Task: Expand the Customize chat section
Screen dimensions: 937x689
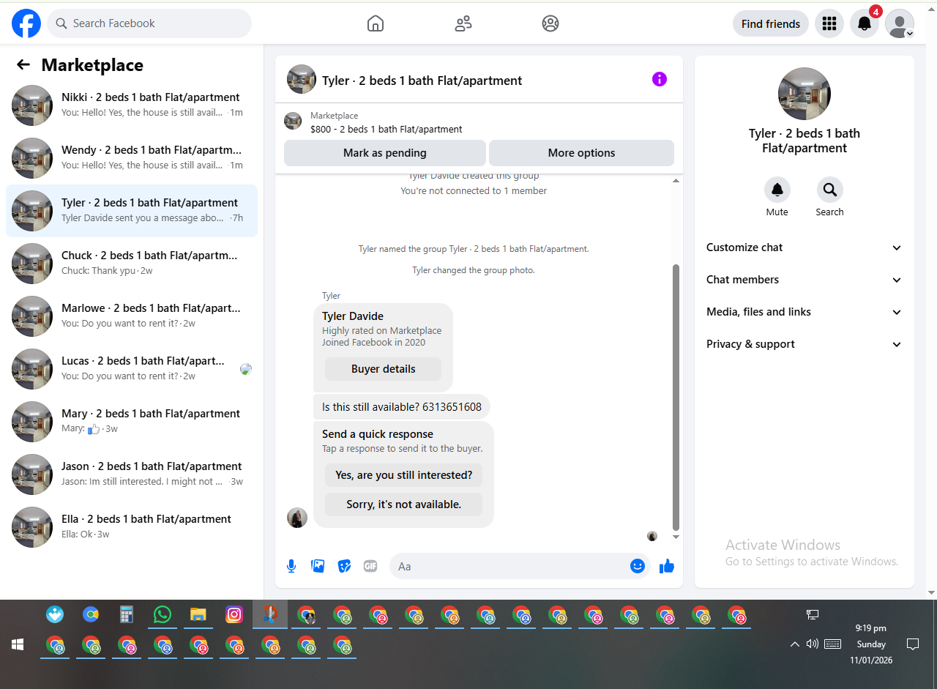Action: 805,247
